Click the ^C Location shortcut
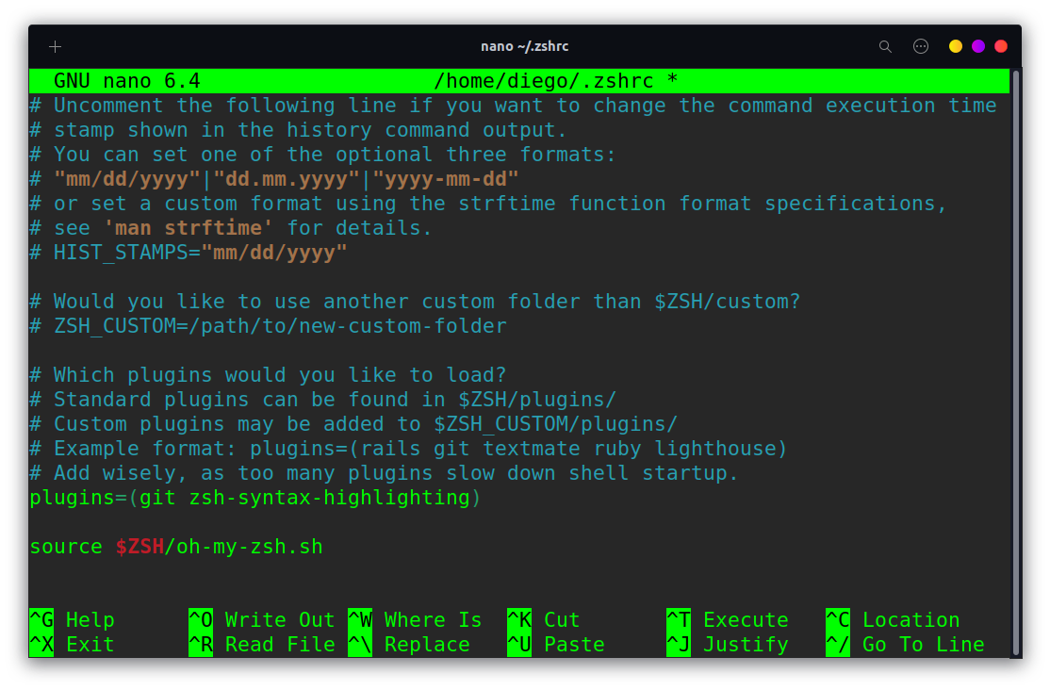The image size is (1050, 690). (x=893, y=619)
